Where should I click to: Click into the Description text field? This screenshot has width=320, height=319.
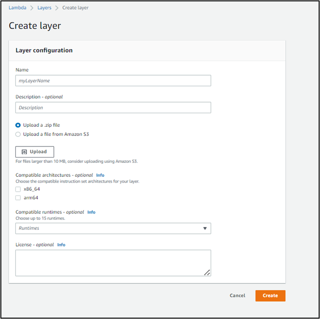pyautogui.click(x=113, y=107)
